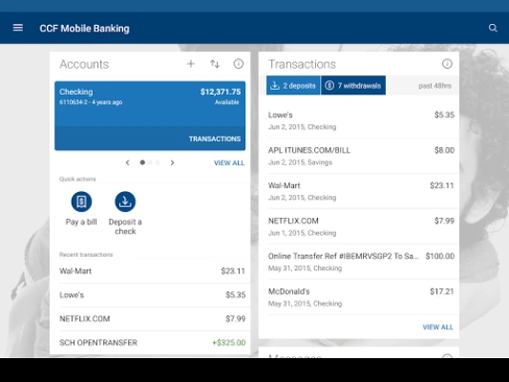Show Accounts info icon
This screenshot has height=382, width=509.
pos(239,64)
